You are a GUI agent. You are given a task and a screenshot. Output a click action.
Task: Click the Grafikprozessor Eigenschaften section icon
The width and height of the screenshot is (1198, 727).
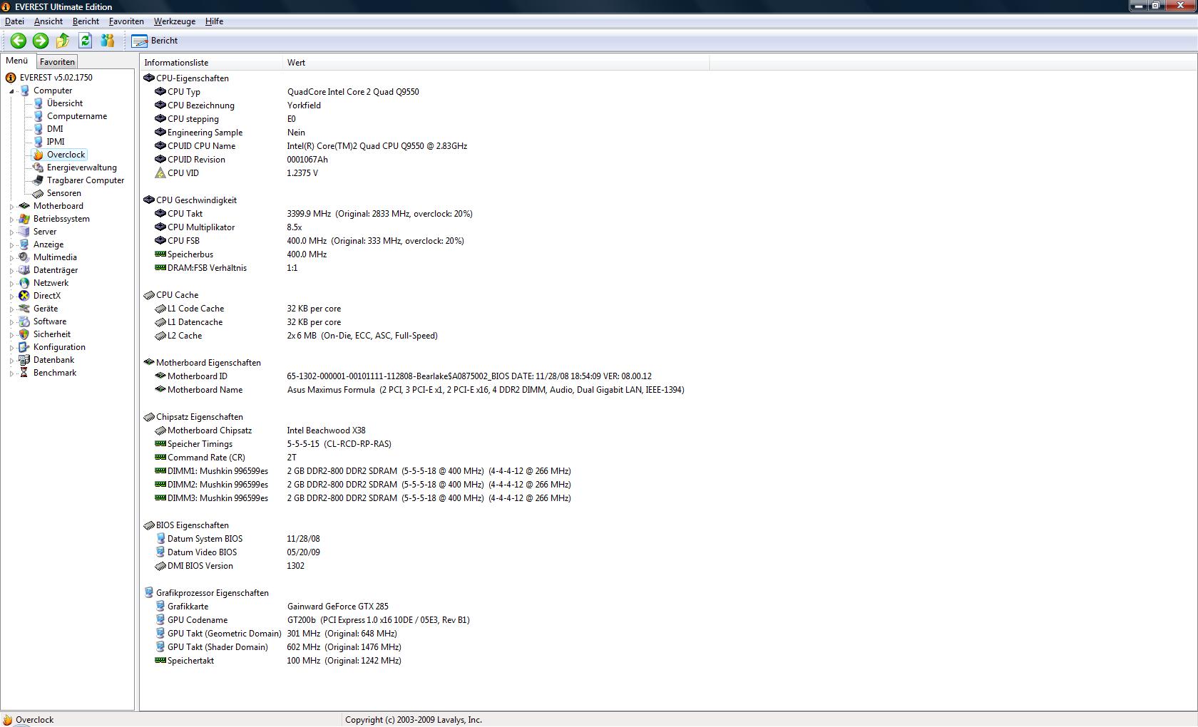point(149,593)
